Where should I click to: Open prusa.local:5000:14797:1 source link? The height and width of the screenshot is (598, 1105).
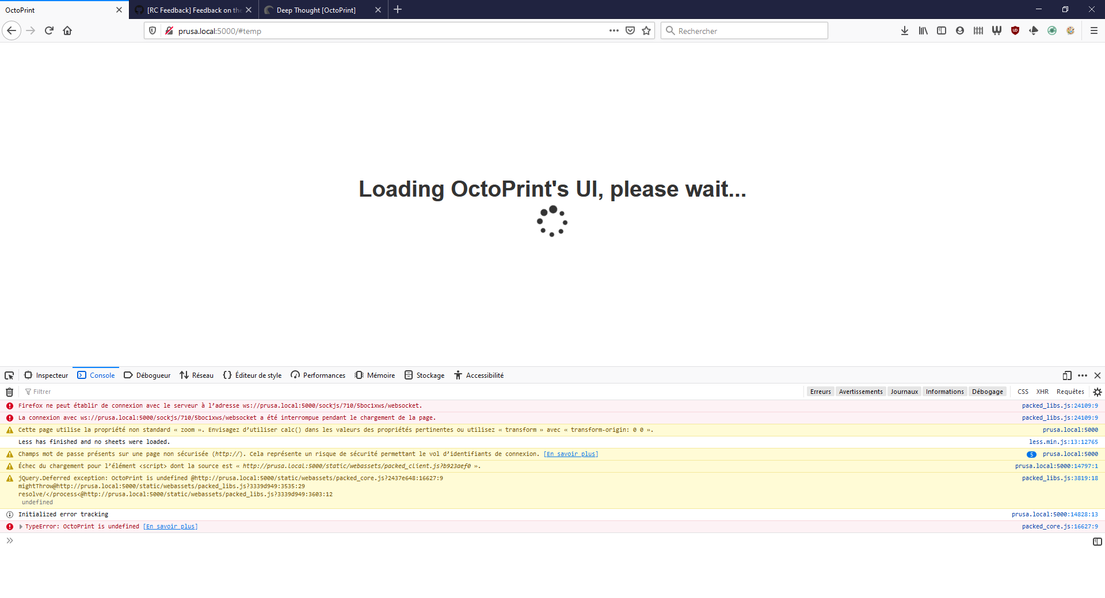coord(1057,466)
